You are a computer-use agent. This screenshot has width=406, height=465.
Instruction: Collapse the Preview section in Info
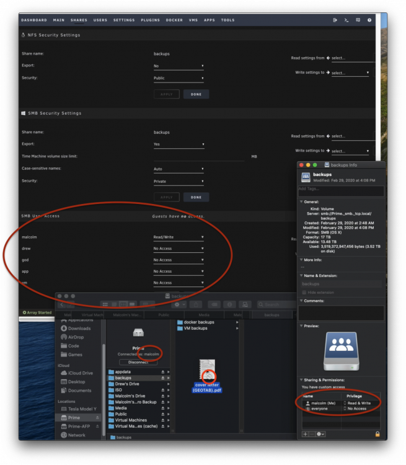tap(301, 326)
